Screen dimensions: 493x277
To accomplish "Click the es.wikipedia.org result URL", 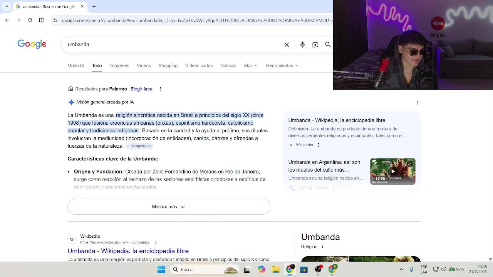I will (115, 242).
